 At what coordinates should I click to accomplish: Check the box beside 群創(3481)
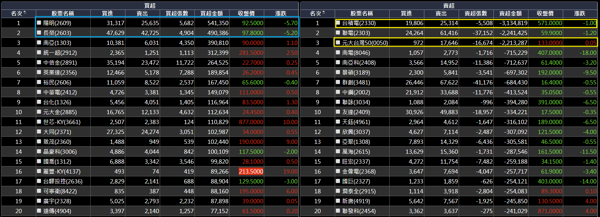click(x=338, y=82)
